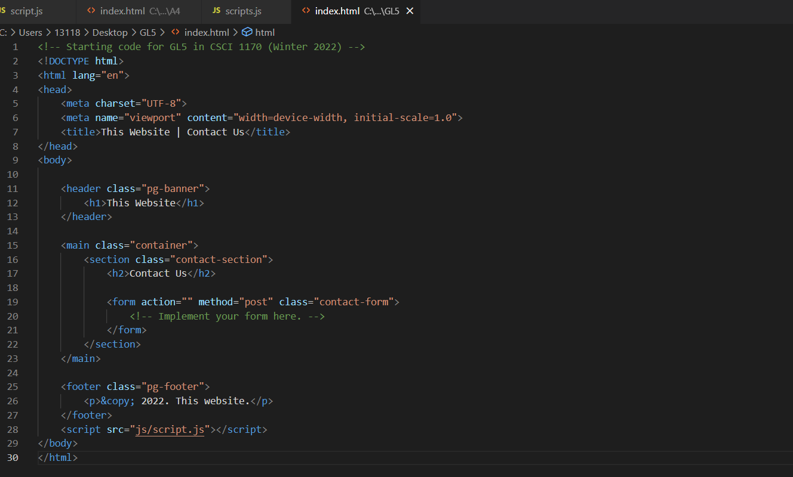Click the html segment in the breadcrumb

(265, 32)
